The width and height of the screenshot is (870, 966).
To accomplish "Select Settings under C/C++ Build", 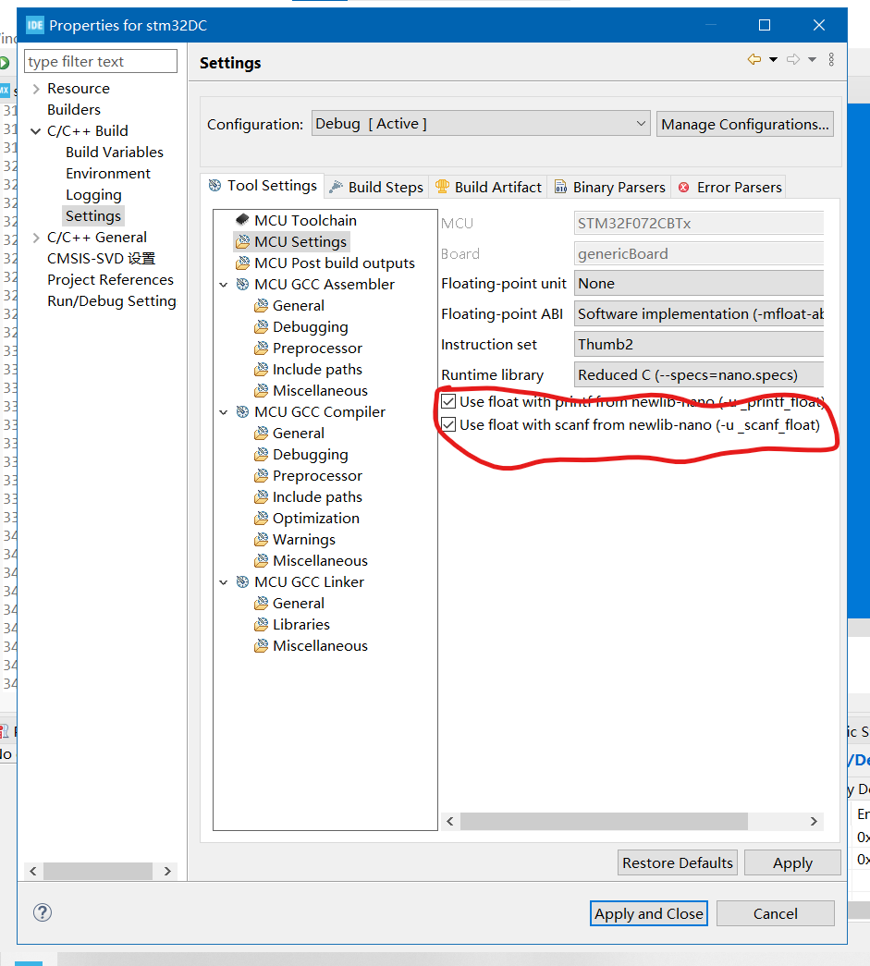I will coord(93,216).
